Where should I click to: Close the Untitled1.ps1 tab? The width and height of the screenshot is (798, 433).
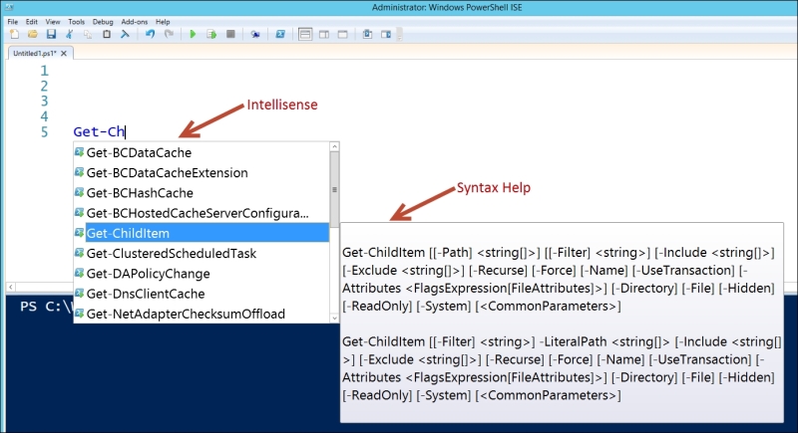(64, 54)
